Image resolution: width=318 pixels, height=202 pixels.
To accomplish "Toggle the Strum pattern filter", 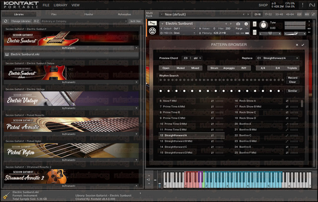I will 214,68.
